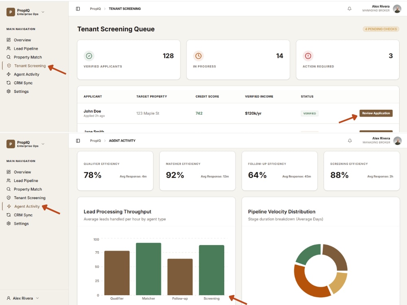Click PropIQ breadcrumb link above Tenant Screening Queue

click(x=95, y=9)
